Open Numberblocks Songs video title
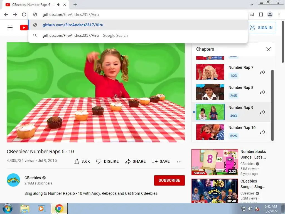Image resolution: width=285 pixels, height=214 pixels. pos(253,154)
